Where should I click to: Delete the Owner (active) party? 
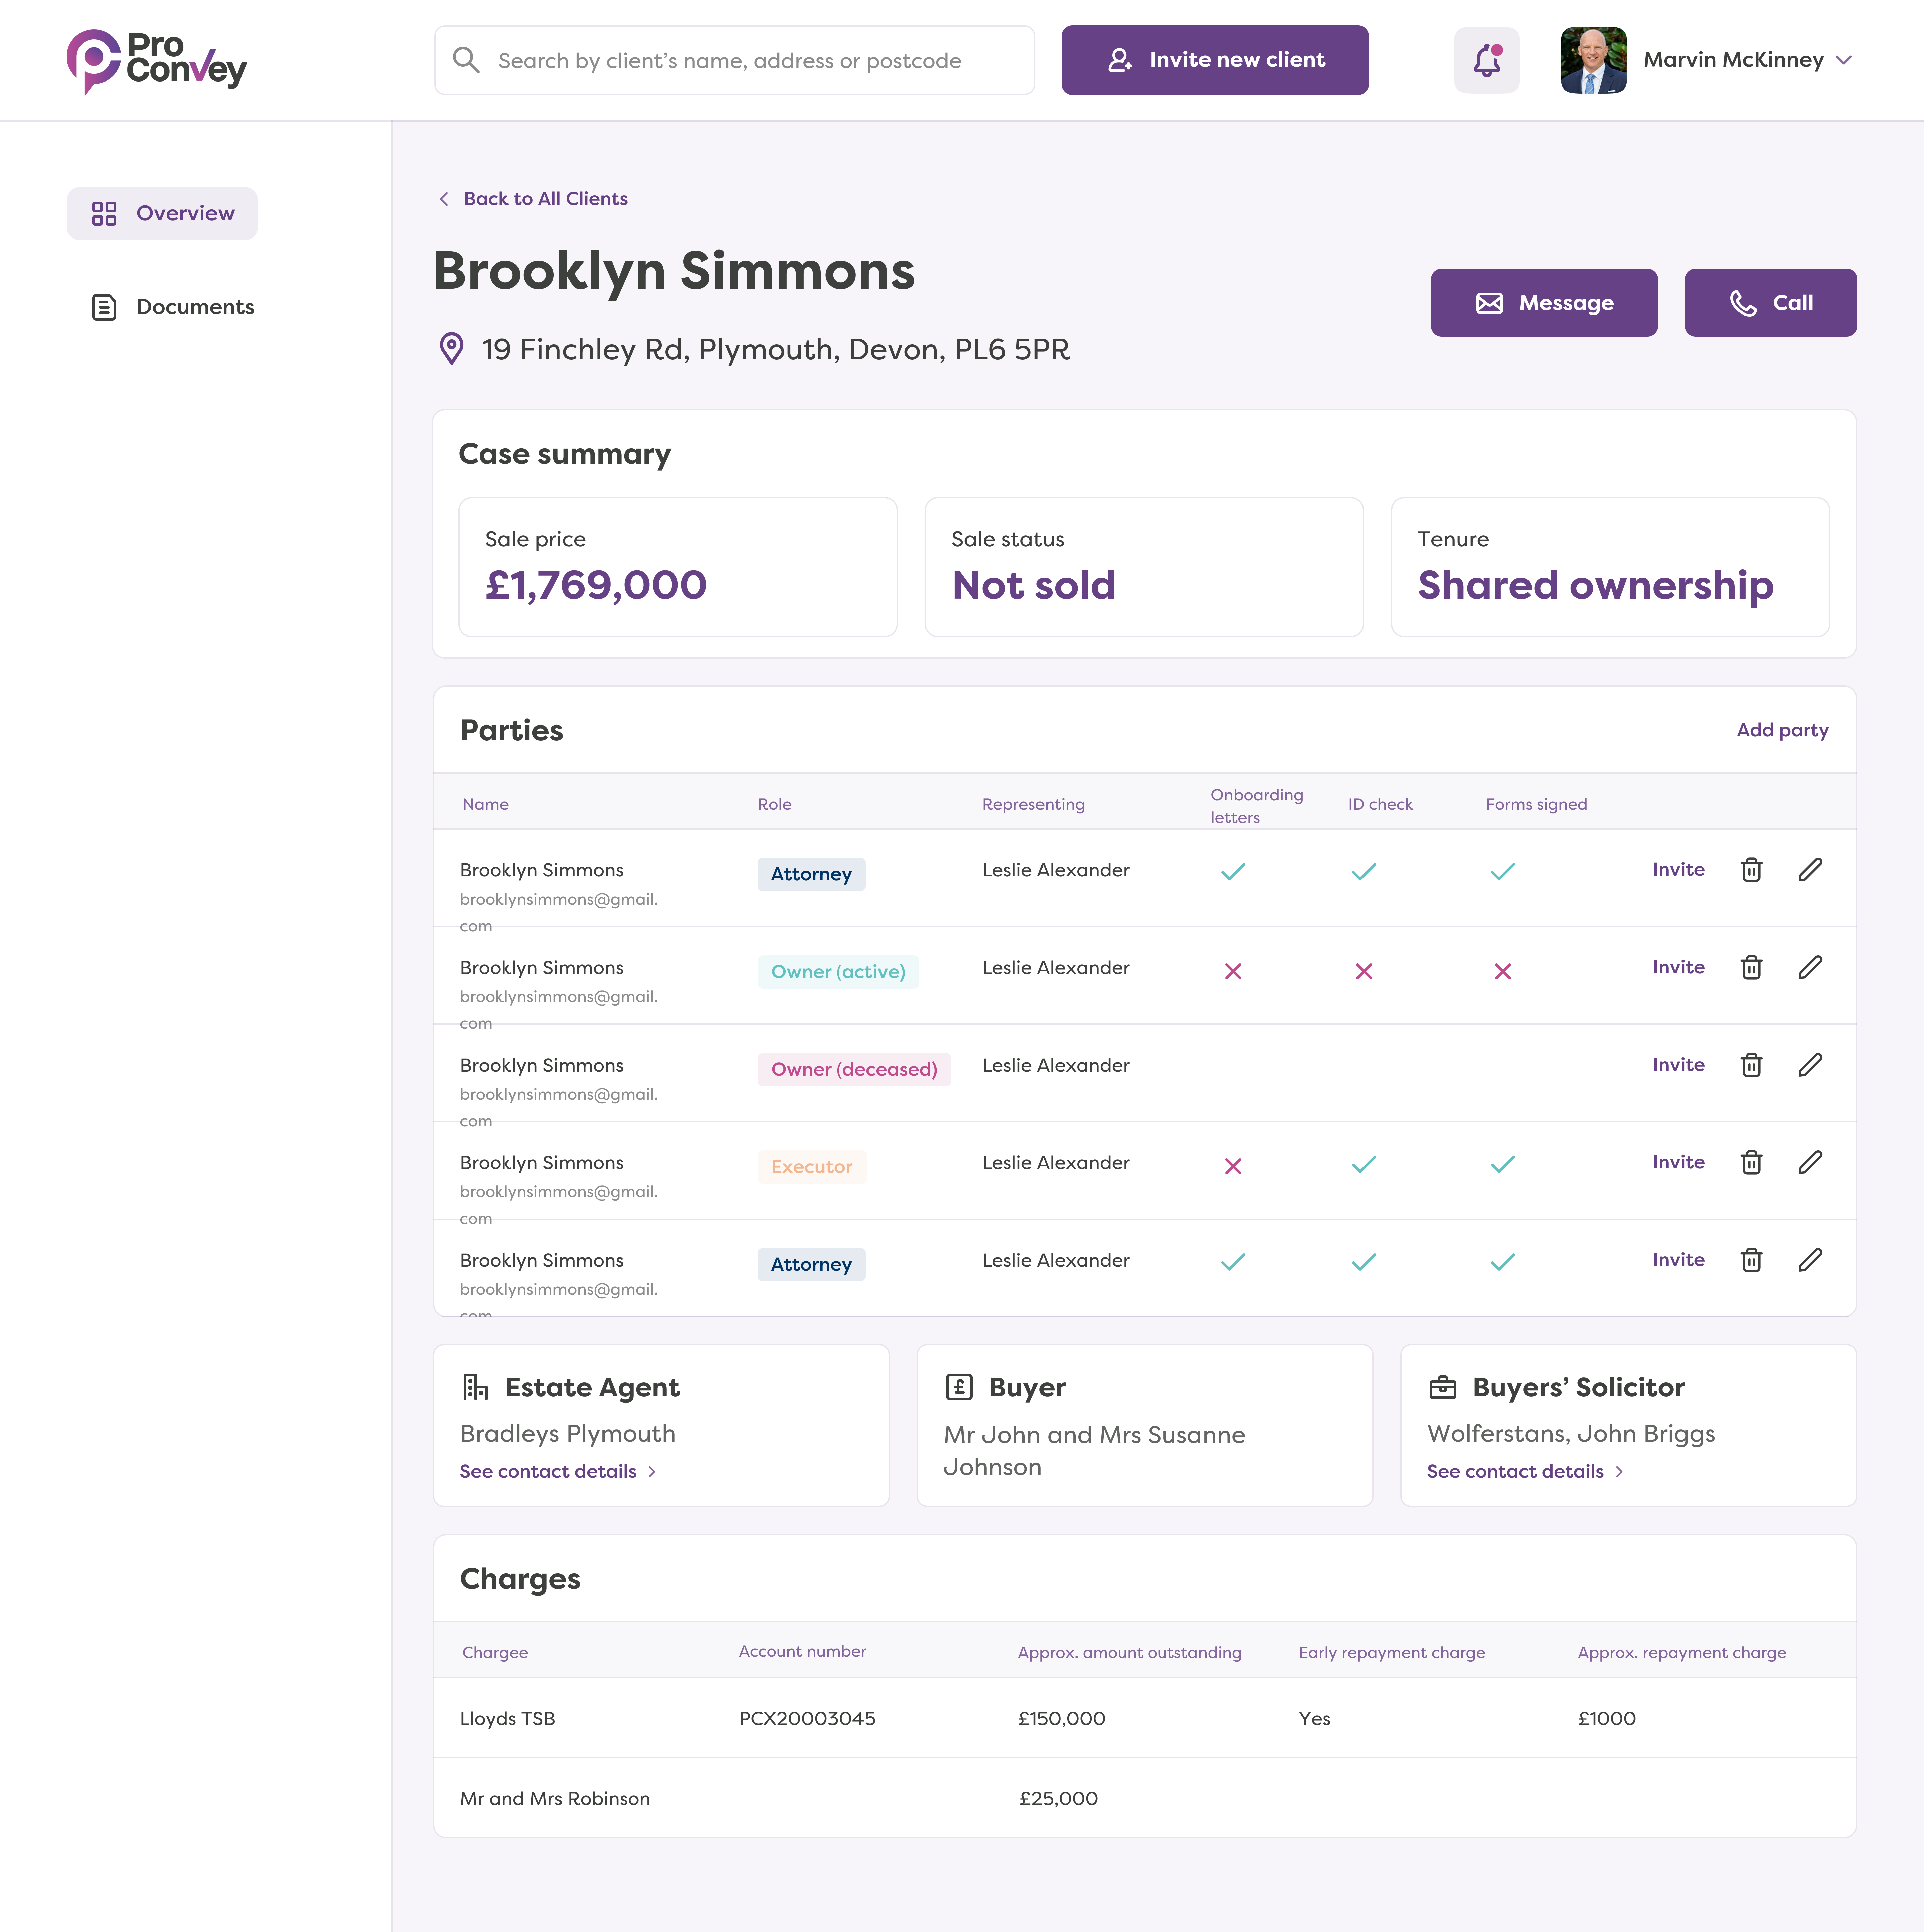(1751, 967)
